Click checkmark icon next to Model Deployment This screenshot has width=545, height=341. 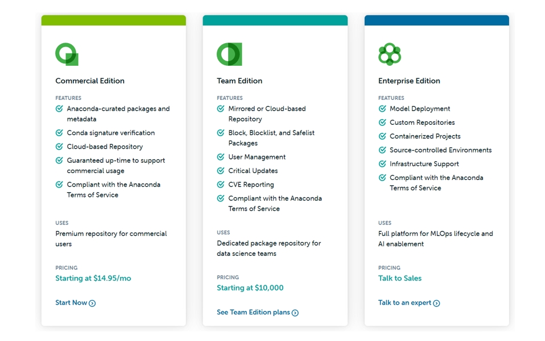click(x=382, y=109)
